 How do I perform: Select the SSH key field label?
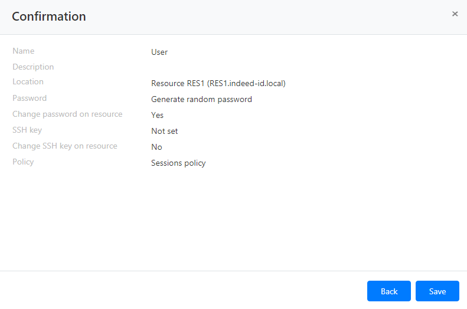27,130
